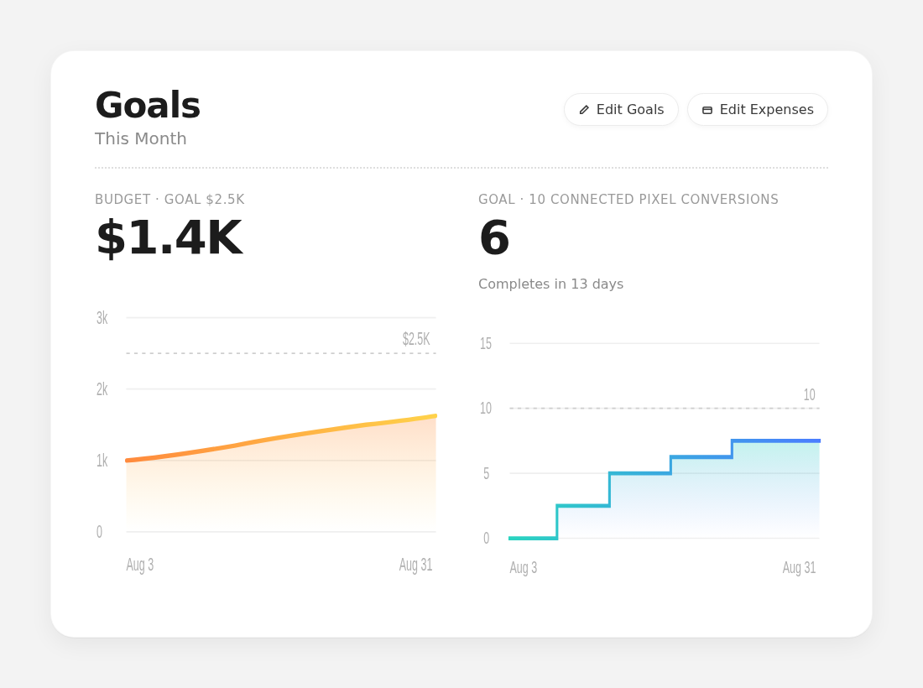Viewport: 923px width, 688px height.
Task: Click the Budget · Goal $2.5K label
Action: pyautogui.click(x=169, y=200)
